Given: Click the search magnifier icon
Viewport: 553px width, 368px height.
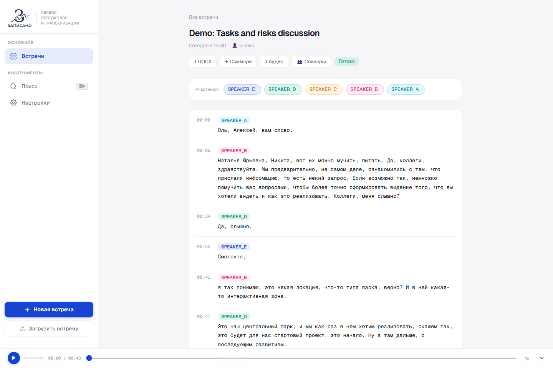Looking at the screenshot, I should (13, 86).
